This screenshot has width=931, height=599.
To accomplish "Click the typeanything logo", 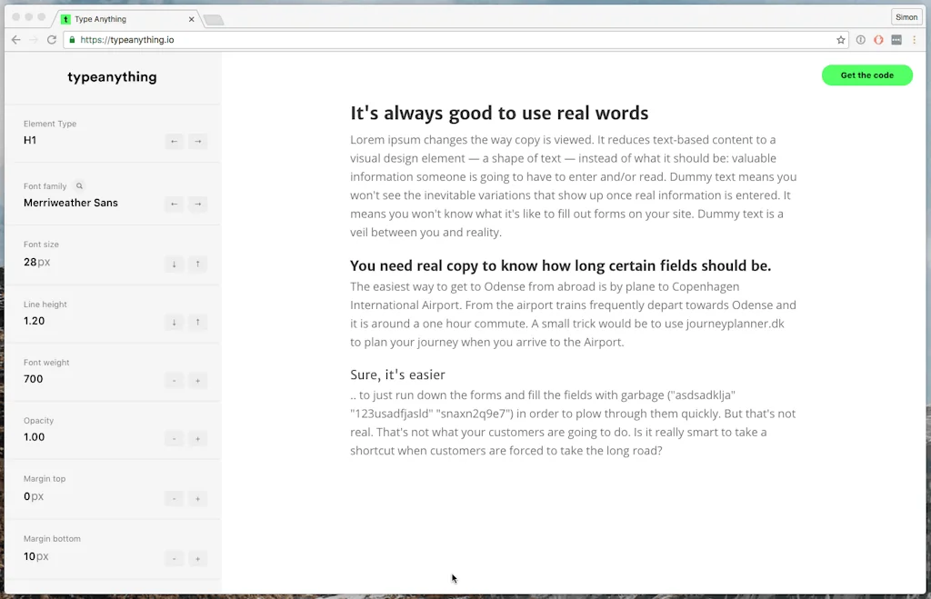I will tap(112, 77).
